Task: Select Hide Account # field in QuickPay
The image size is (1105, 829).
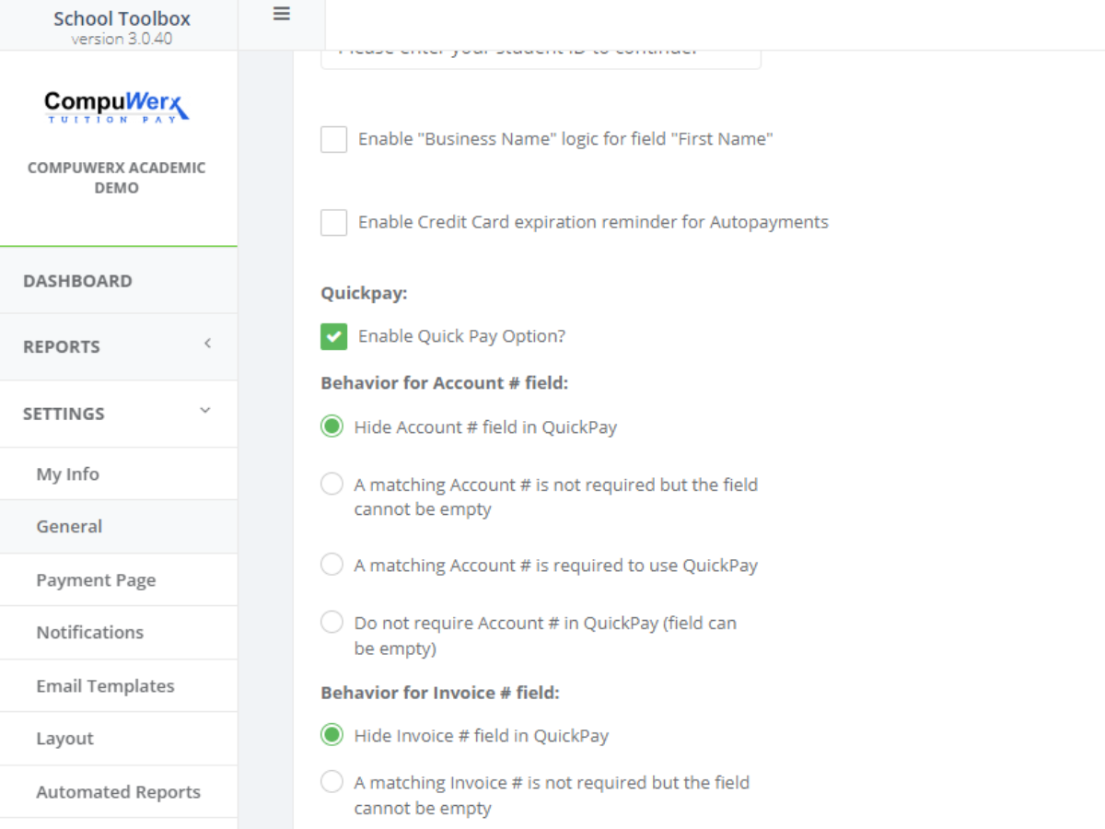Action: pos(331,427)
